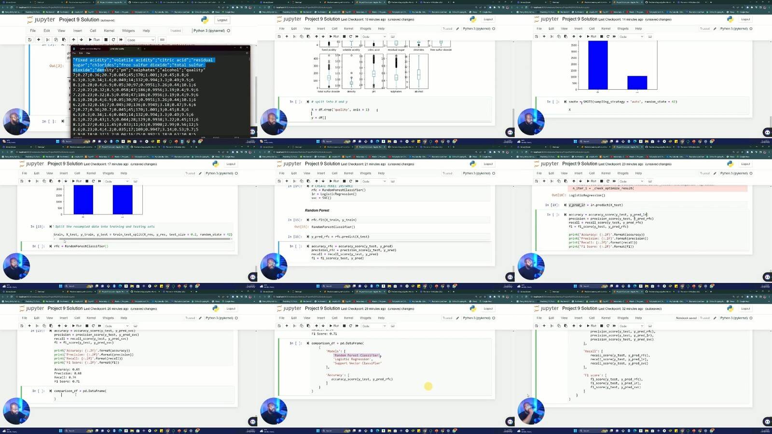Open Widgets menu in 14-minutes-ago checkpoint notebook
The image size is (772, 434).
tap(623, 28)
